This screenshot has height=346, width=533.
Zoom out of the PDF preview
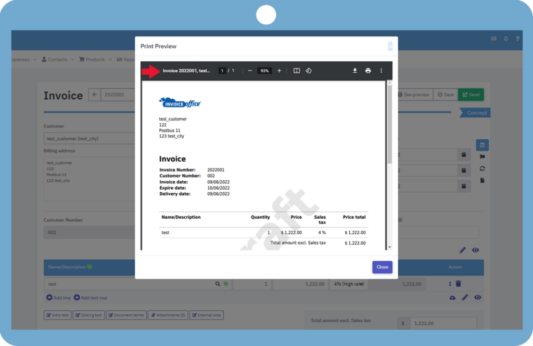coord(250,71)
